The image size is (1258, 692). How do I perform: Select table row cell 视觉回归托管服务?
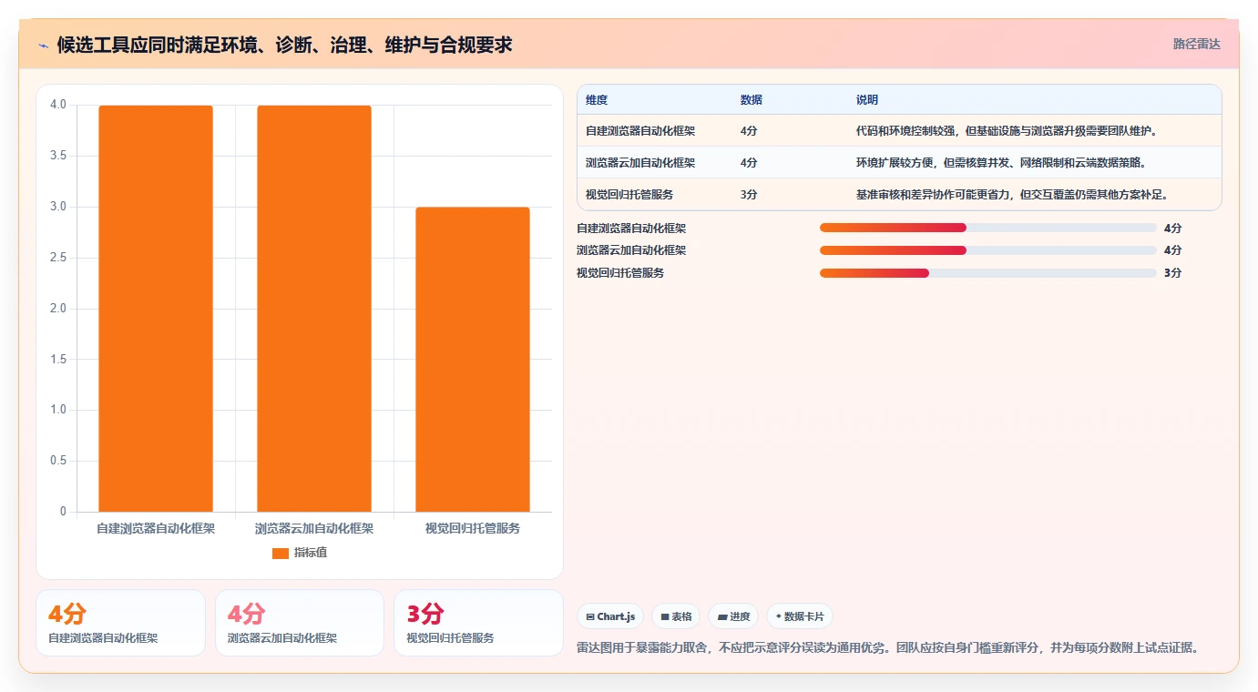point(629,195)
